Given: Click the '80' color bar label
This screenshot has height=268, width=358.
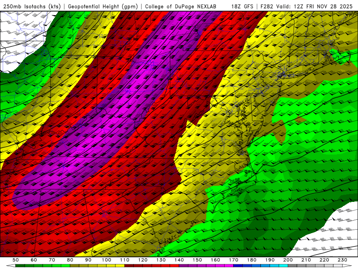Looking at the screenshot, I should tap(70, 260).
